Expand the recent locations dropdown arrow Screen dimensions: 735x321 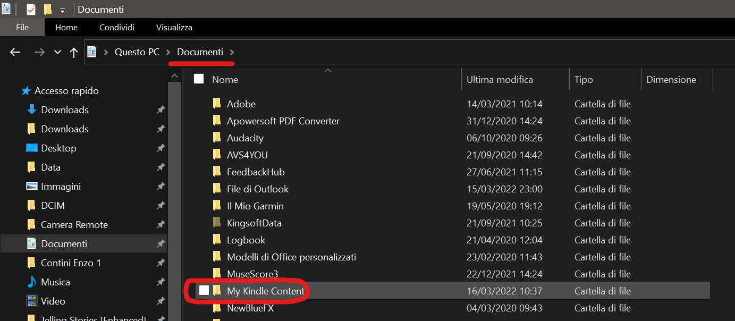(57, 52)
